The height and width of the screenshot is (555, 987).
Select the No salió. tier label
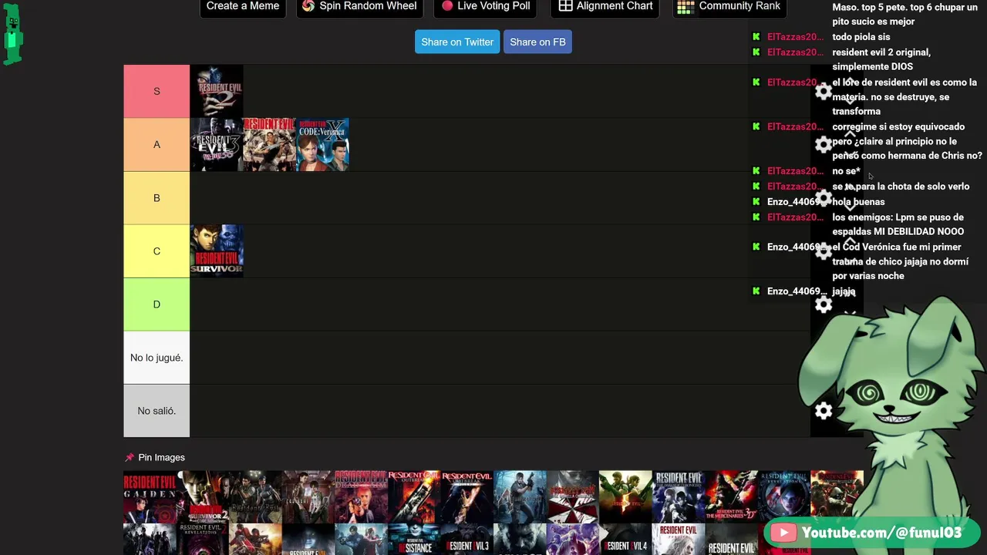coord(157,410)
